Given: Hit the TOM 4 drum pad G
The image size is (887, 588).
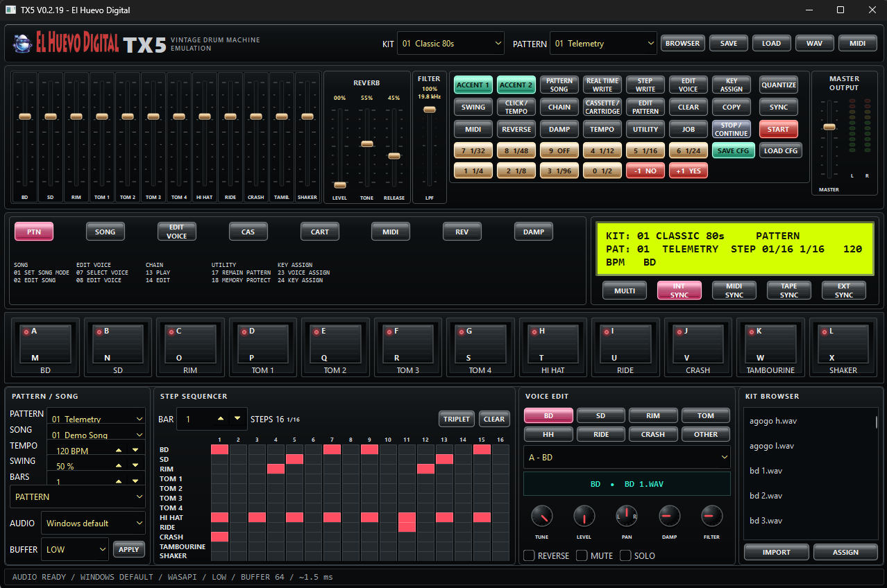Looking at the screenshot, I should (480, 343).
